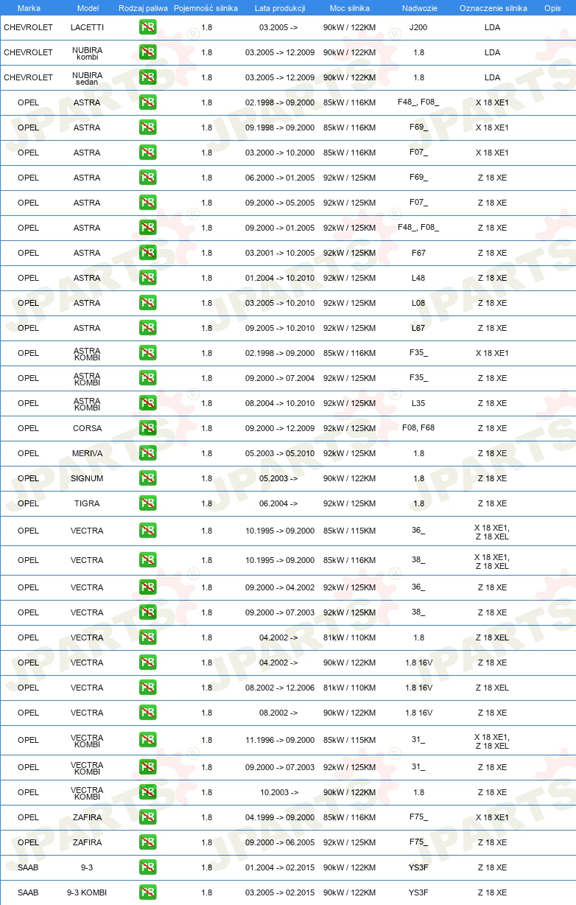
Task: Click the fuel icon in the ASTRA KOMBI L35 row
Action: [147, 403]
